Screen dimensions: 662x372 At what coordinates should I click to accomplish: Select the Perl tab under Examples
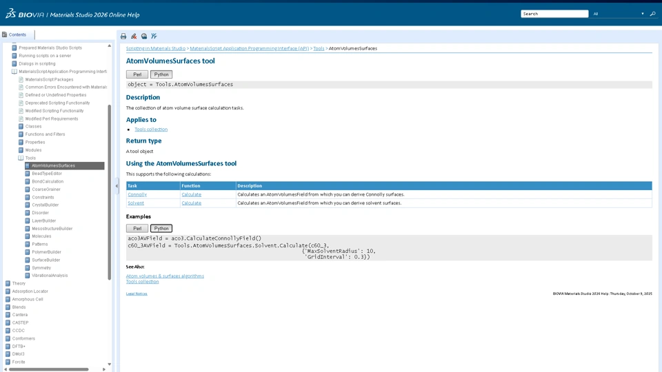137,229
